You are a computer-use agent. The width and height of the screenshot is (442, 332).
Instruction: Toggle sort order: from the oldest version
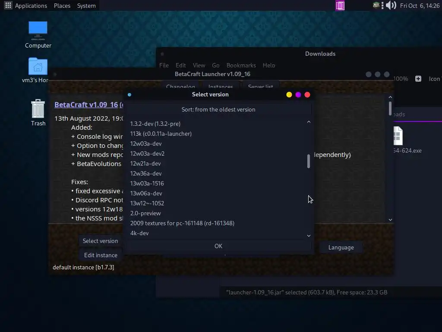(218, 109)
